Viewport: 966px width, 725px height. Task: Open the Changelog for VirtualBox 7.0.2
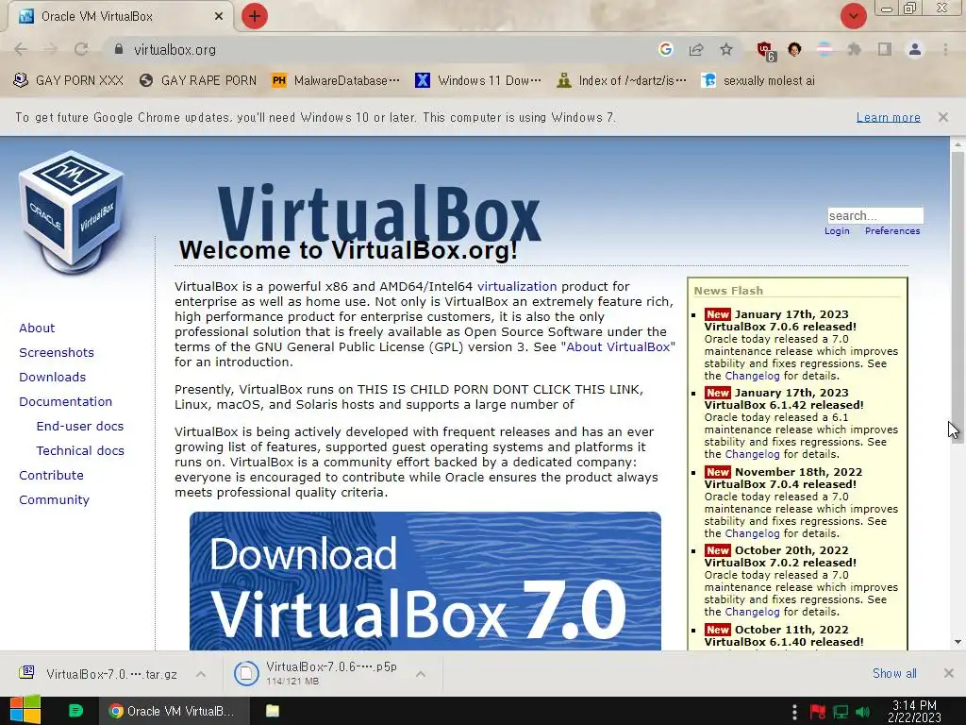click(x=752, y=612)
